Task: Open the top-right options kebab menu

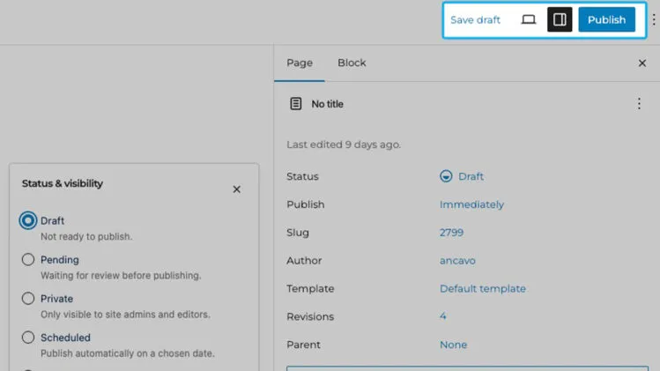Action: 654,19
